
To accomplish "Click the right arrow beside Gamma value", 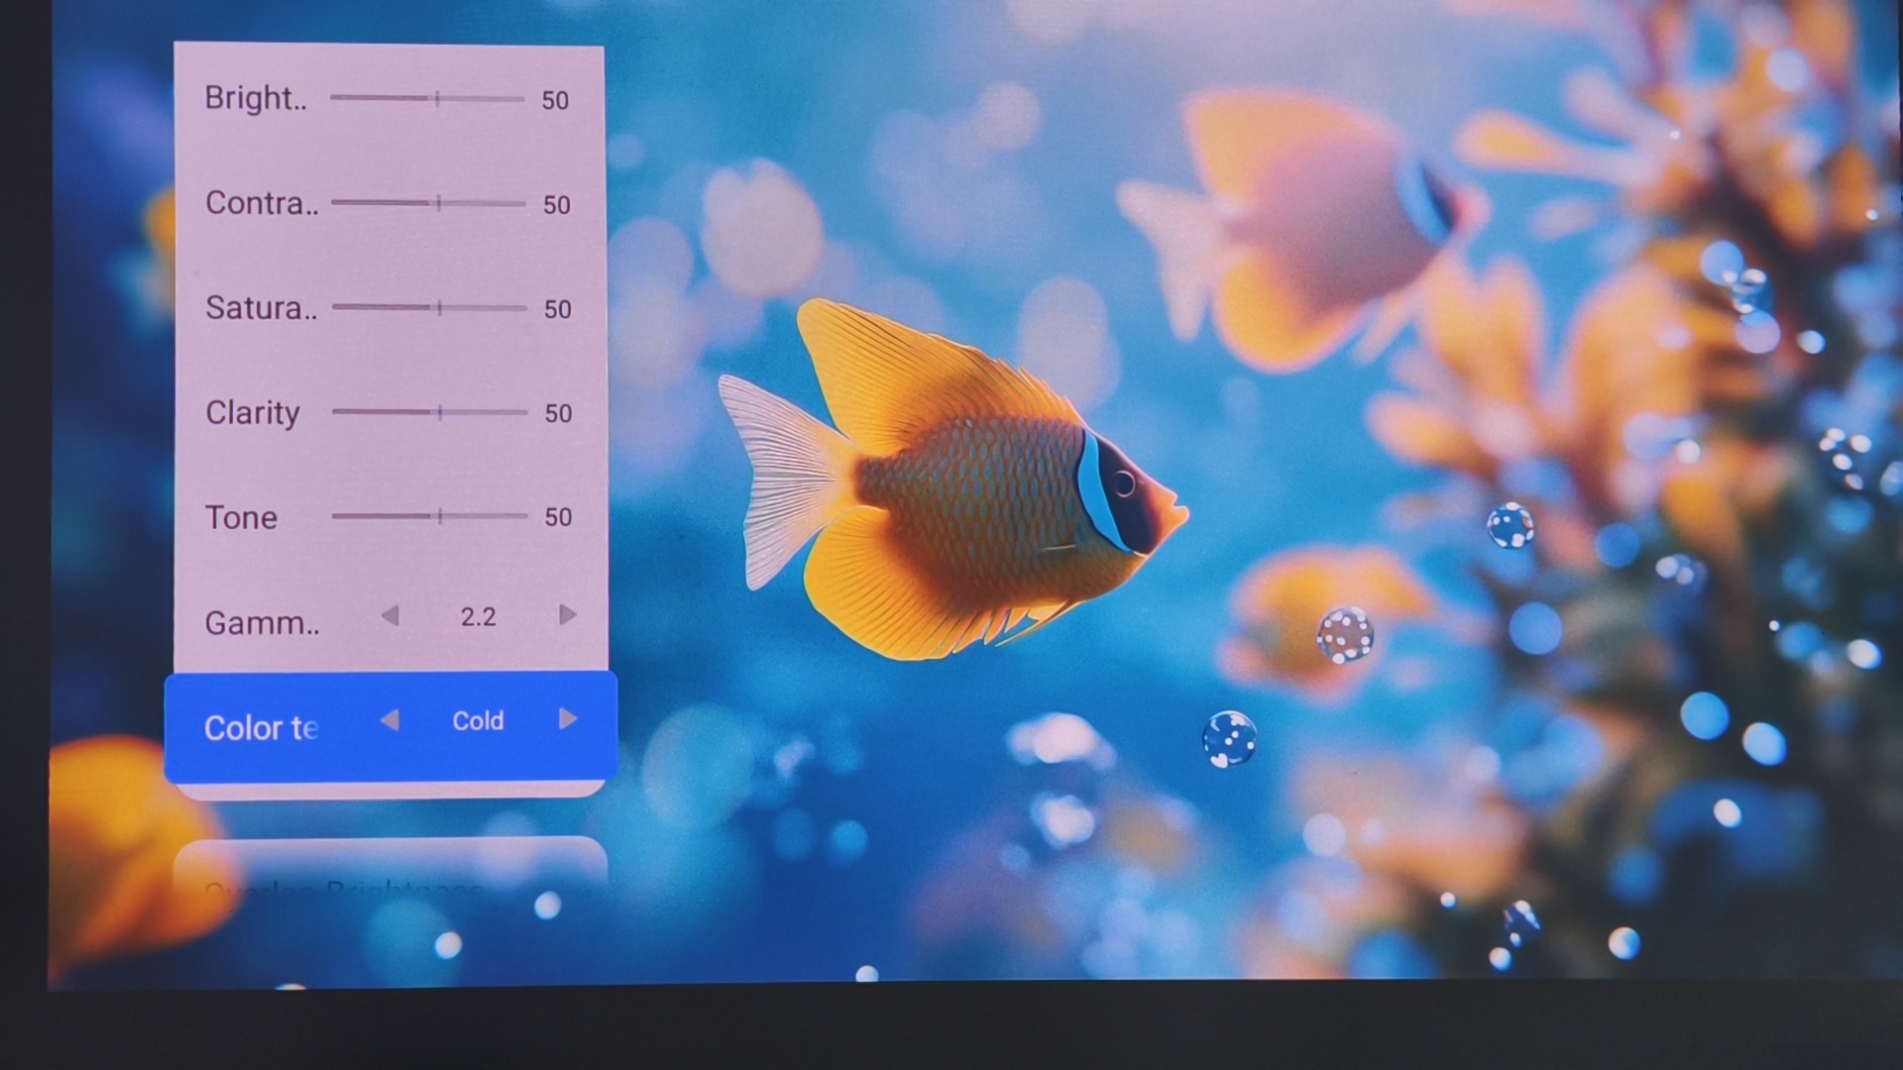I will pos(567,615).
